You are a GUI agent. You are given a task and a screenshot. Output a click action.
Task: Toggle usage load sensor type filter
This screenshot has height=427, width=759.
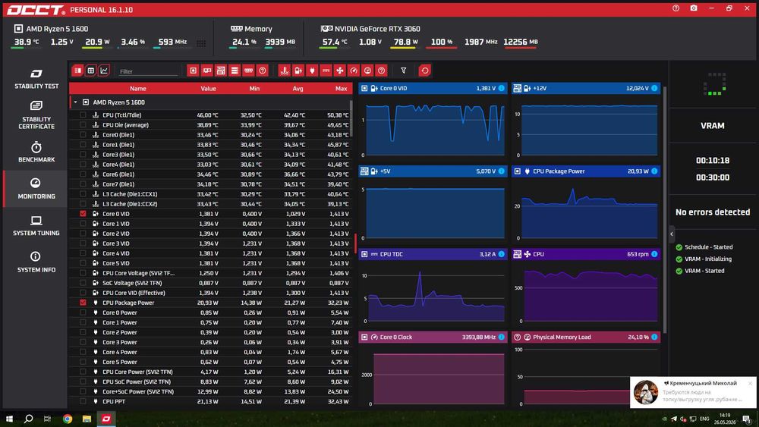click(367, 71)
